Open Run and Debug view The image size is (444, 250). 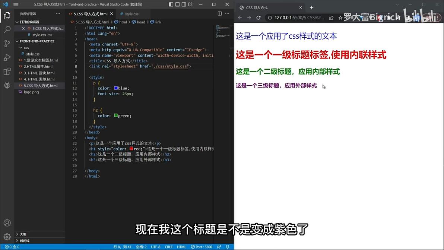(7, 57)
